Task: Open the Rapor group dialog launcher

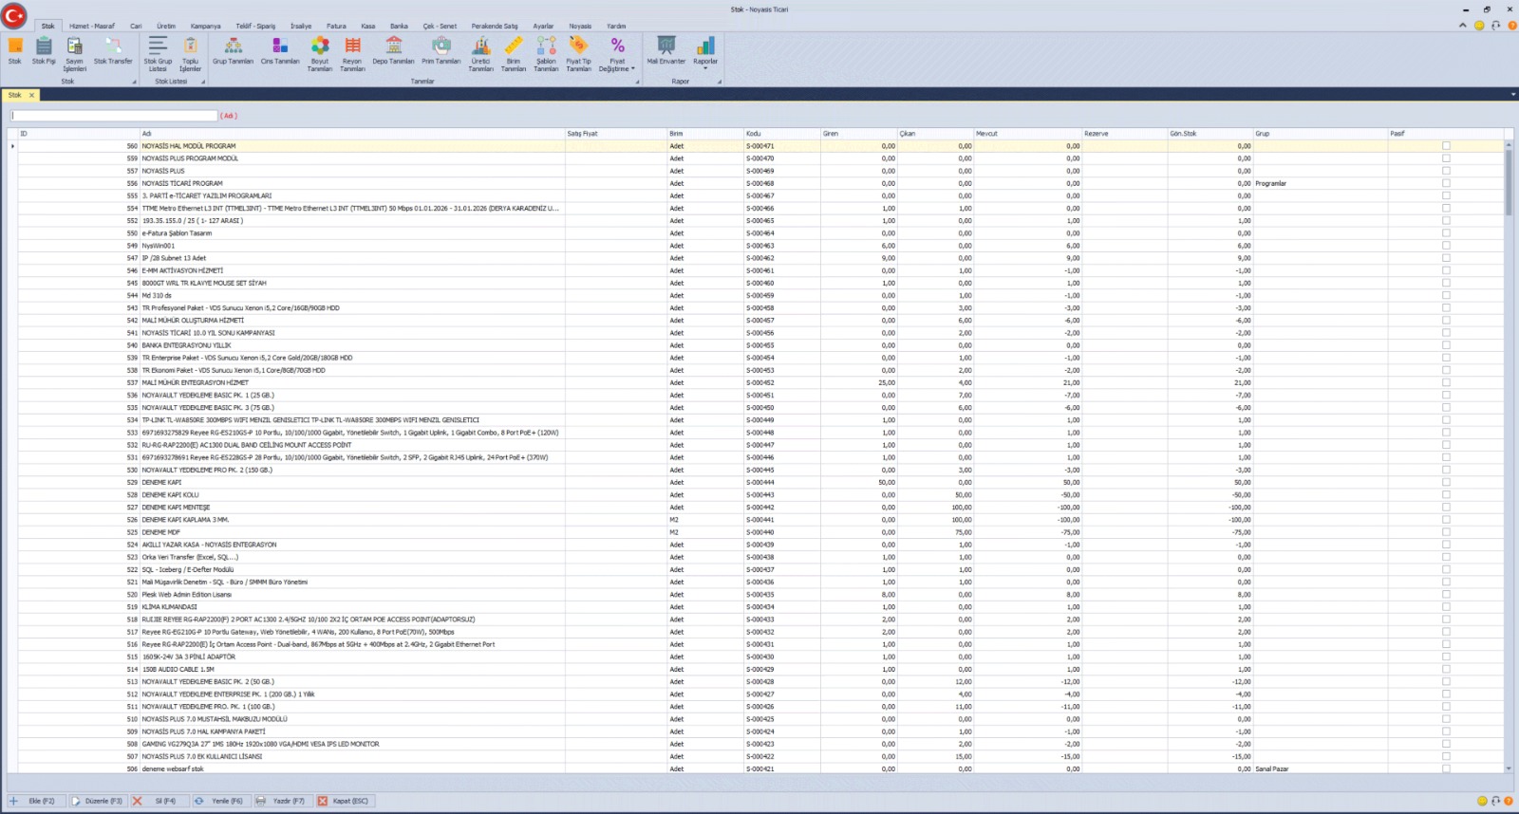Action: click(x=720, y=82)
